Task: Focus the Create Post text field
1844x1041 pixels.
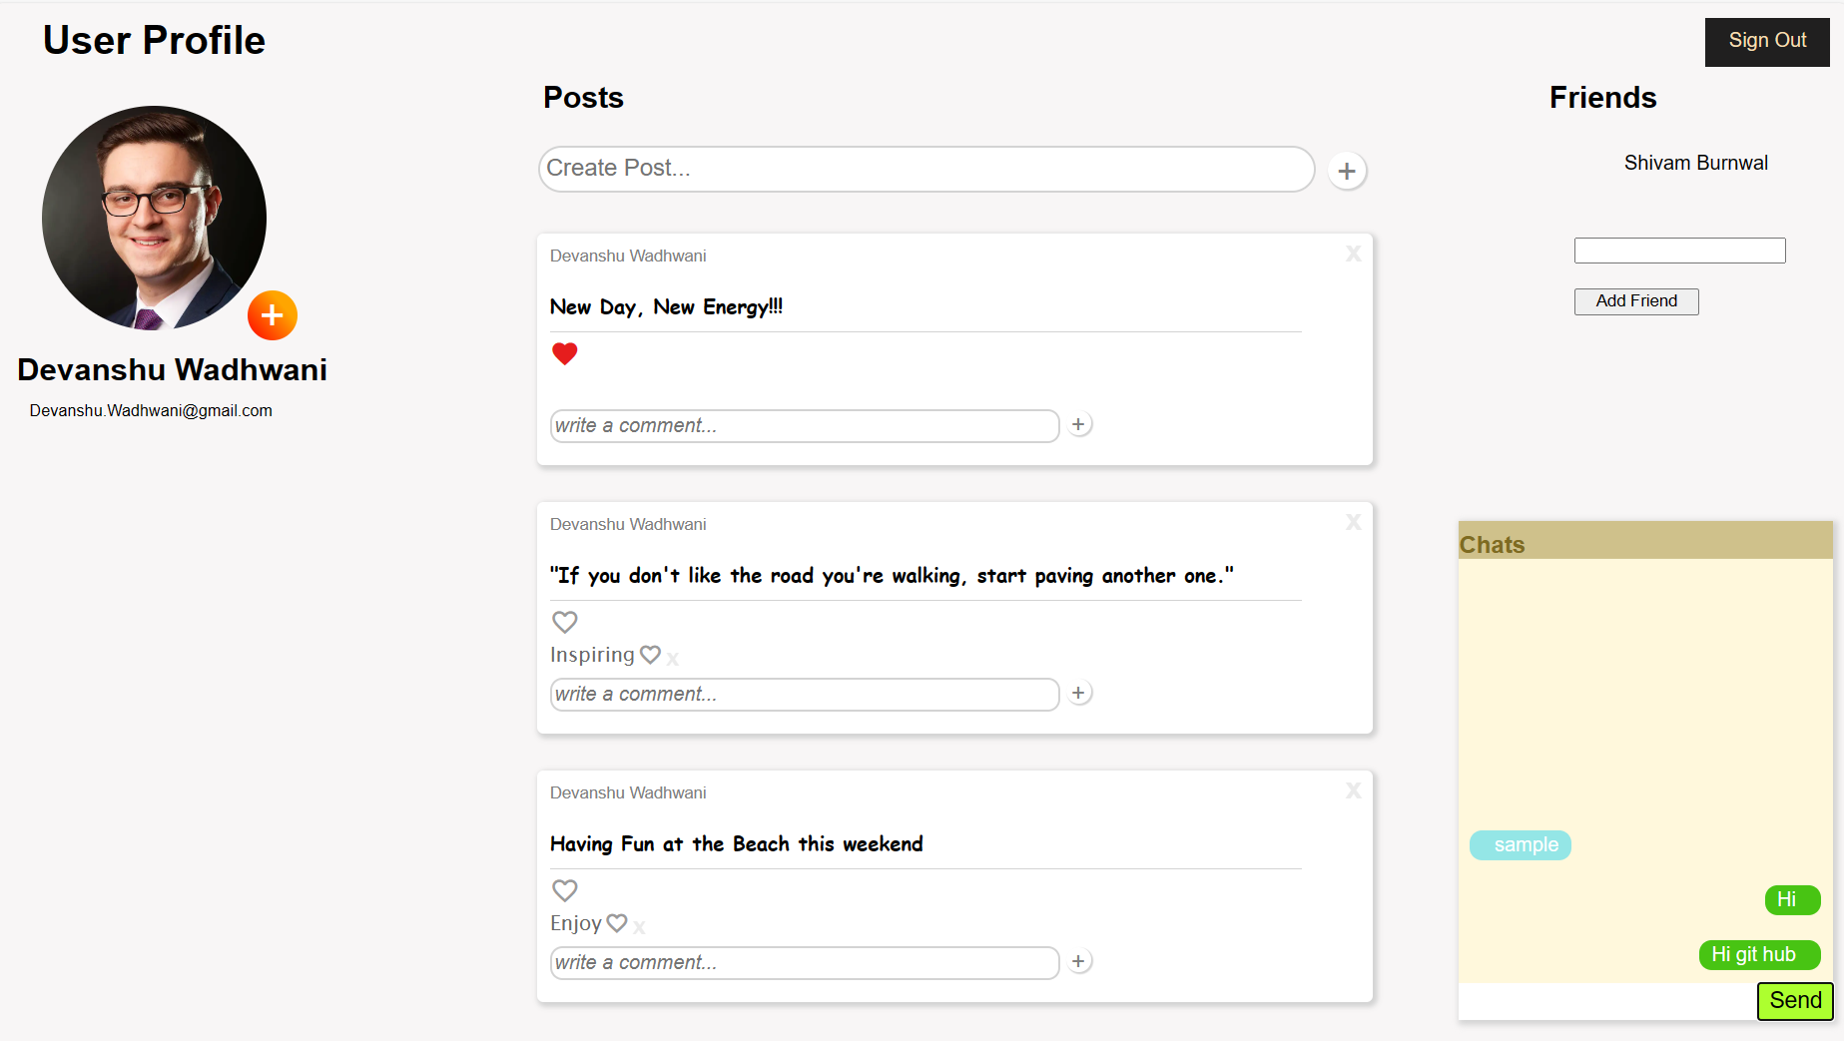Action: (x=925, y=169)
